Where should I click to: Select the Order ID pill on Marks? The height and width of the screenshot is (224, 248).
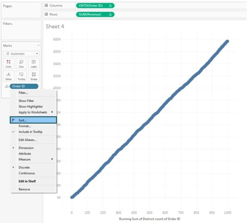click(x=24, y=86)
